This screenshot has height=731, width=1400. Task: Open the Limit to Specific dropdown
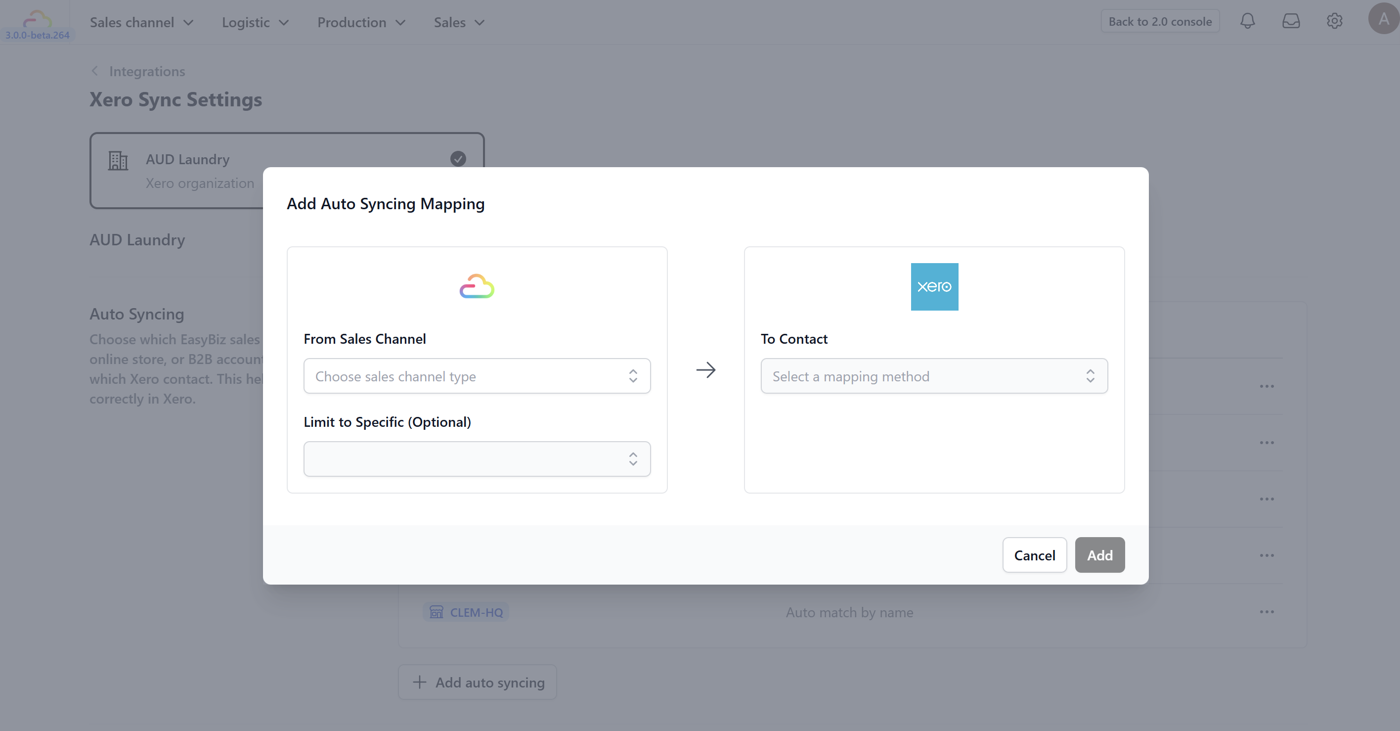pyautogui.click(x=477, y=459)
